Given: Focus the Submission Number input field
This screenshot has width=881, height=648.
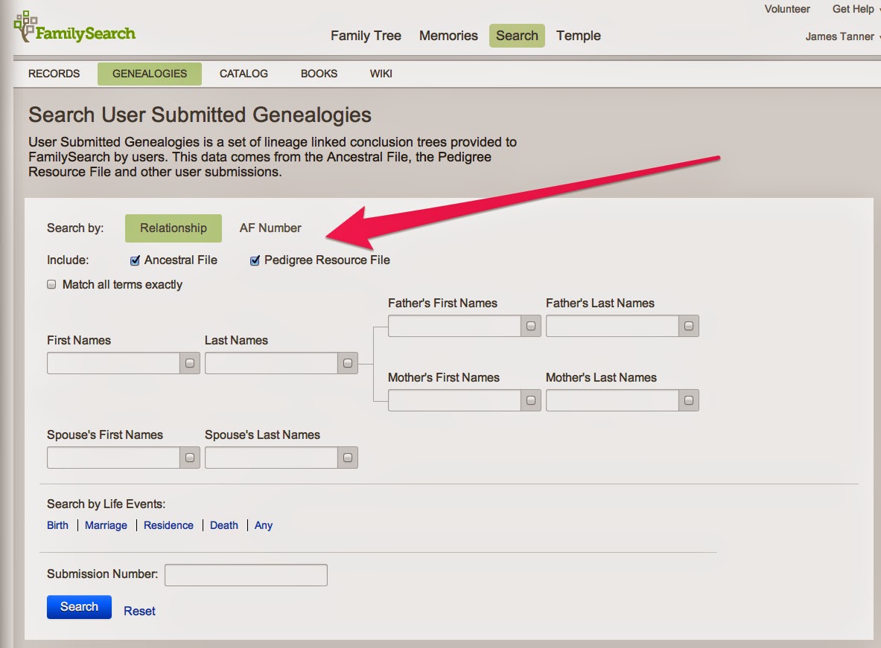Looking at the screenshot, I should [246, 575].
